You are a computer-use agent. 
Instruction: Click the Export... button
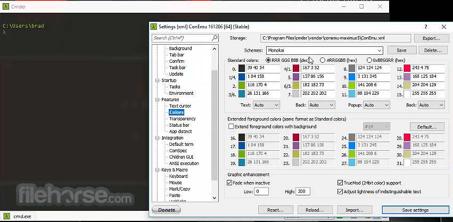(431, 38)
